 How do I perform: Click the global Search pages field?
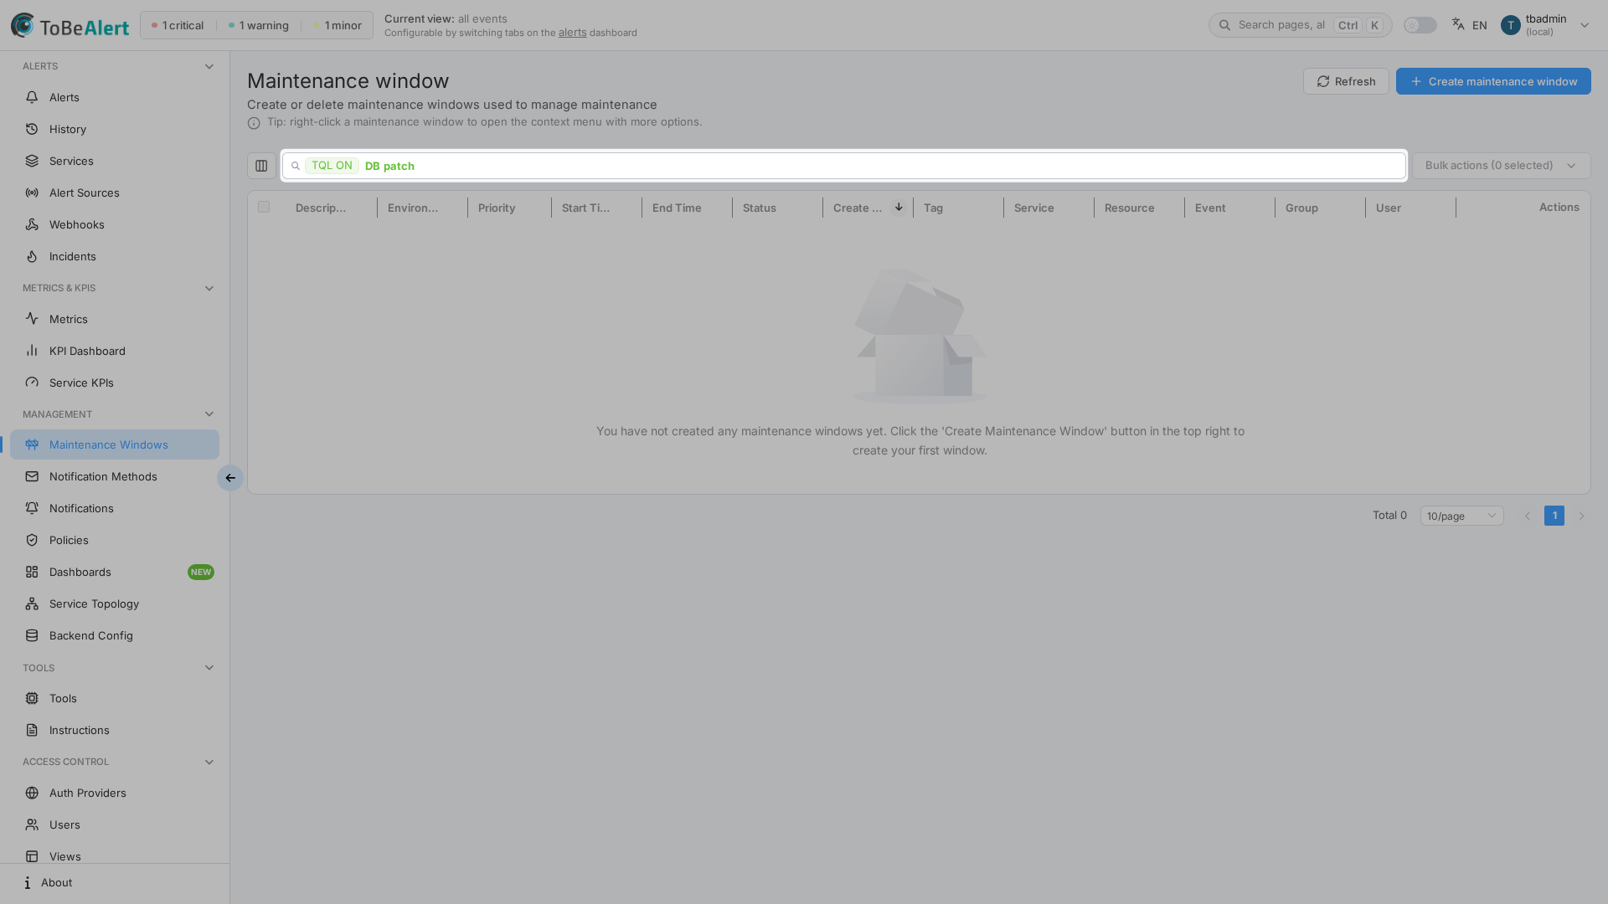coord(1300,25)
